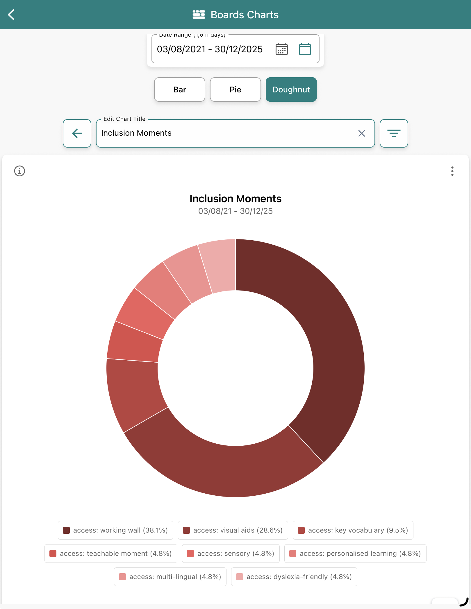Select the Doughnut chart type
This screenshot has width=471, height=609.
pos(291,89)
